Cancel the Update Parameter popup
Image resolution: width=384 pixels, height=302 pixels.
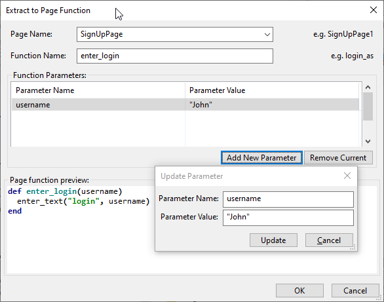329,240
